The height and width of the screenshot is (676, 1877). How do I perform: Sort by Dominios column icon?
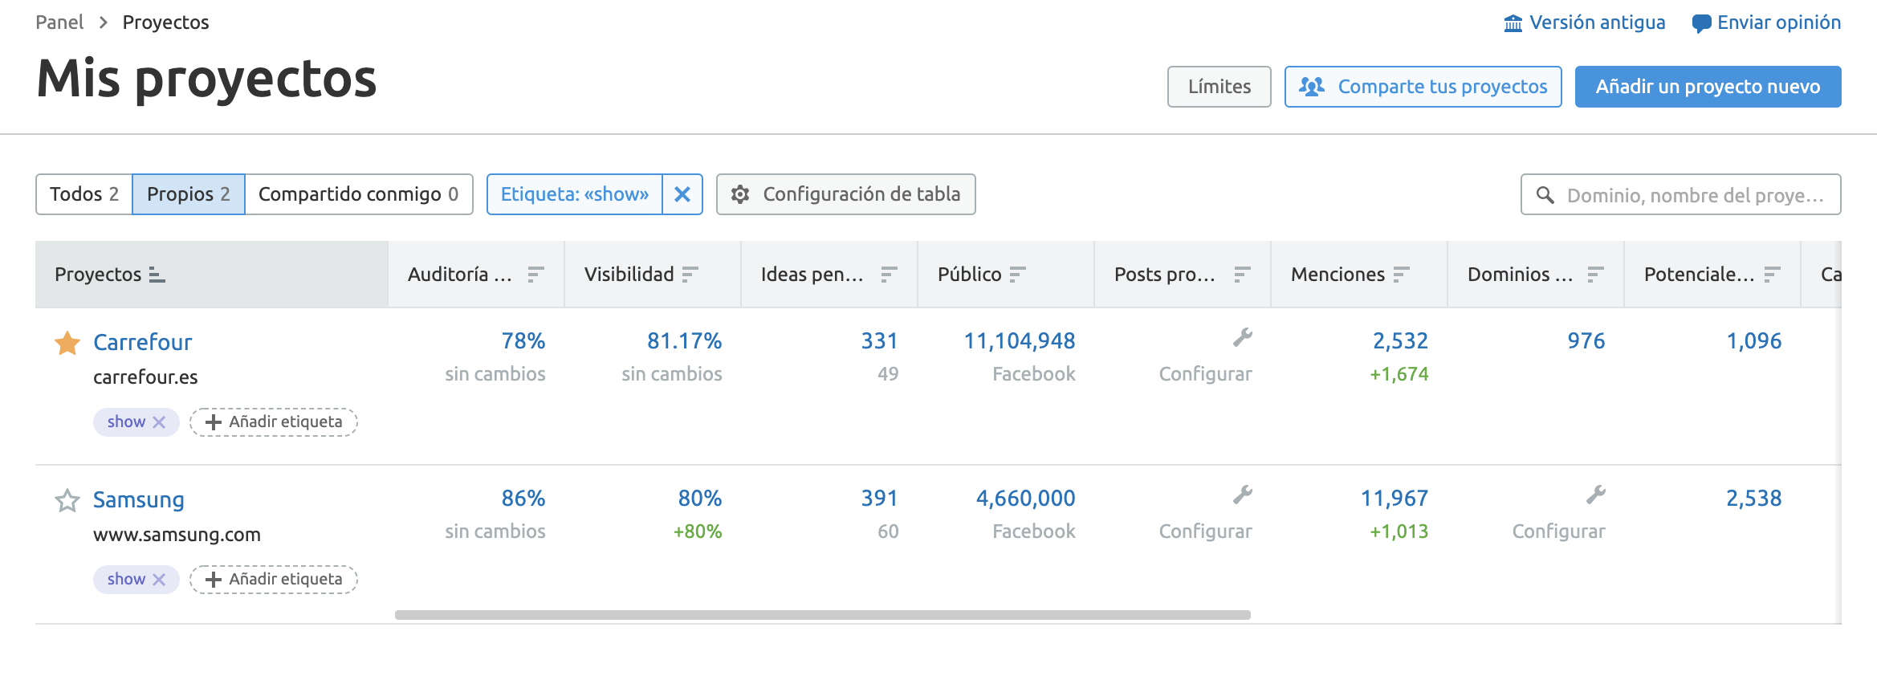(1595, 275)
